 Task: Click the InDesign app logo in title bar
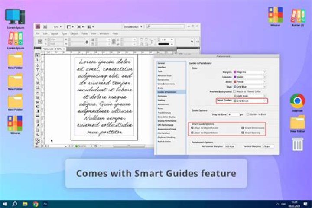coord(38,26)
